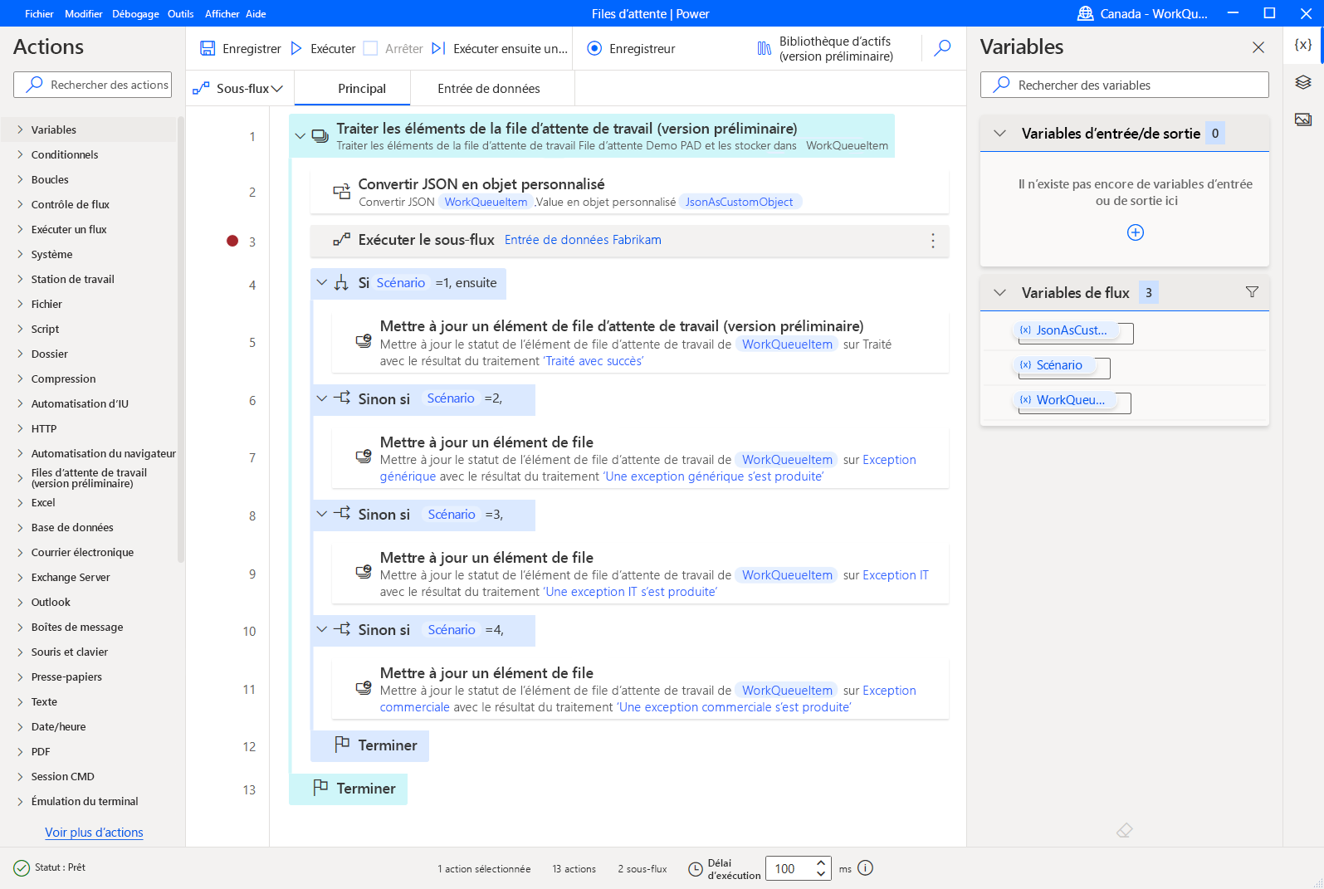Close the Variables pane
This screenshot has height=889, width=1324.
coord(1258,47)
